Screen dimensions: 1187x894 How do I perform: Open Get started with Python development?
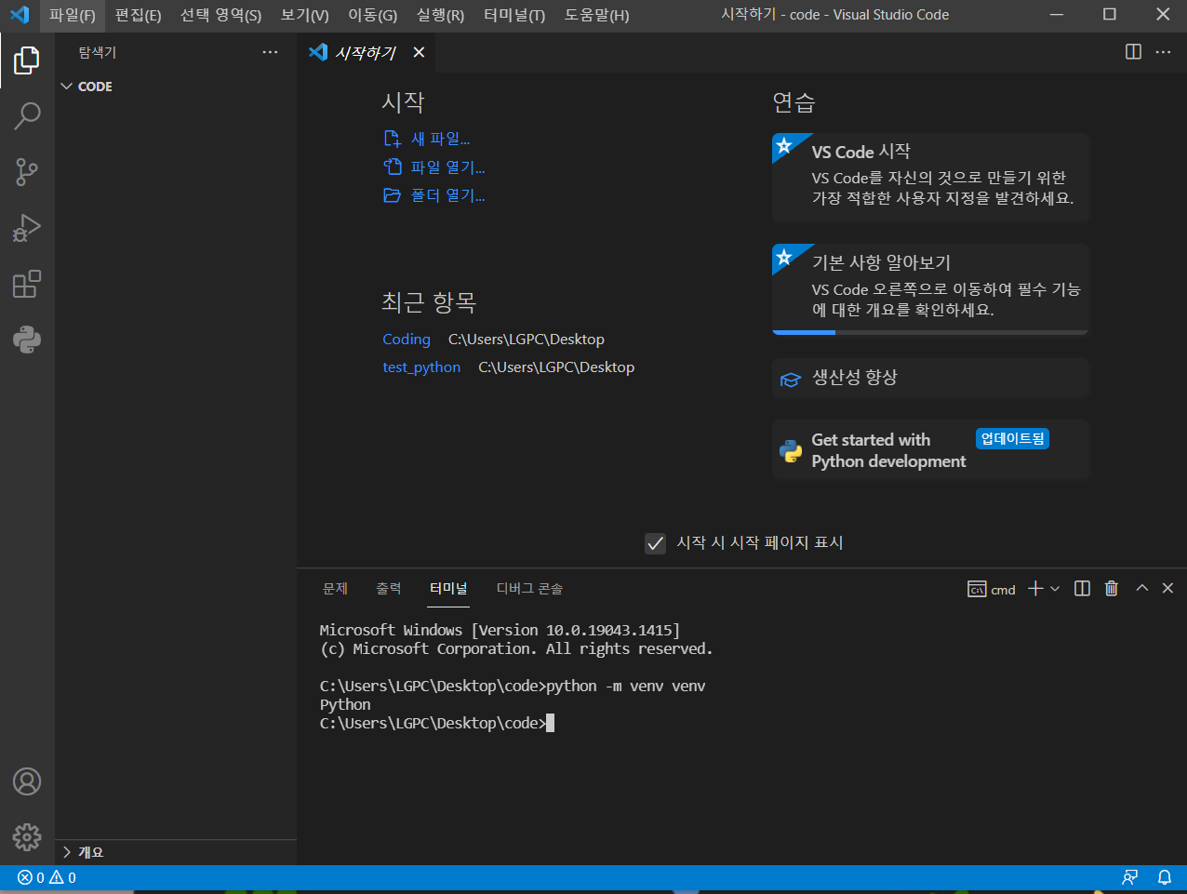click(930, 450)
